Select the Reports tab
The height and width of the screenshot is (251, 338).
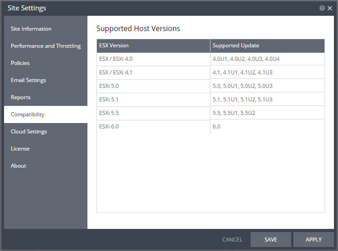pyautogui.click(x=46, y=97)
